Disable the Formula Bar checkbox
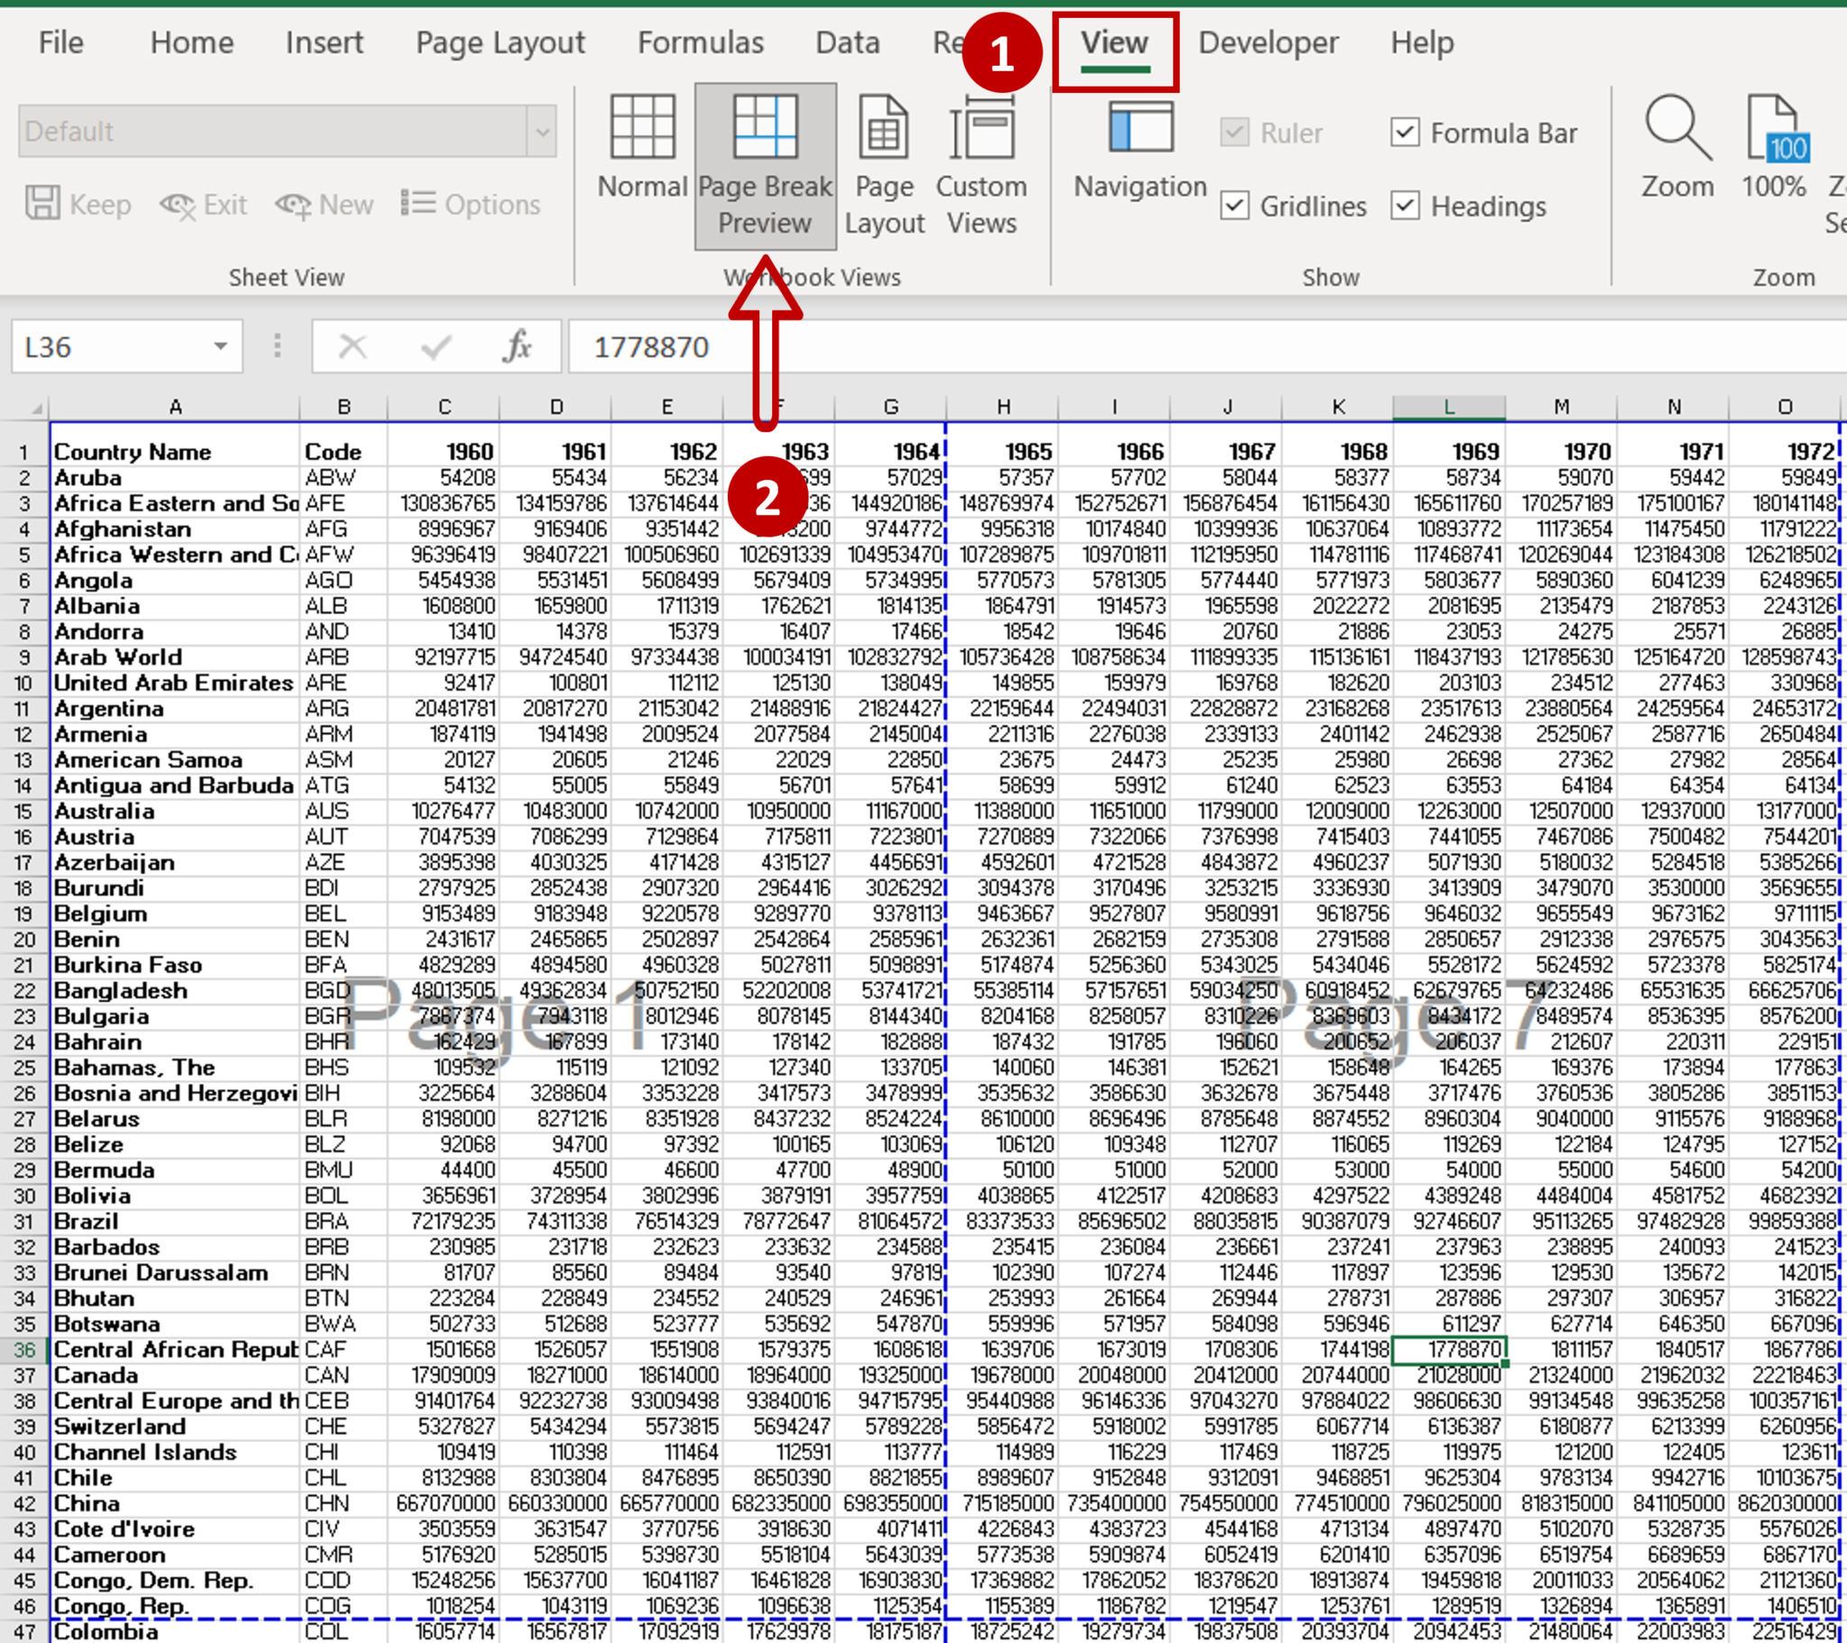This screenshot has height=1643, width=1847. point(1405,133)
